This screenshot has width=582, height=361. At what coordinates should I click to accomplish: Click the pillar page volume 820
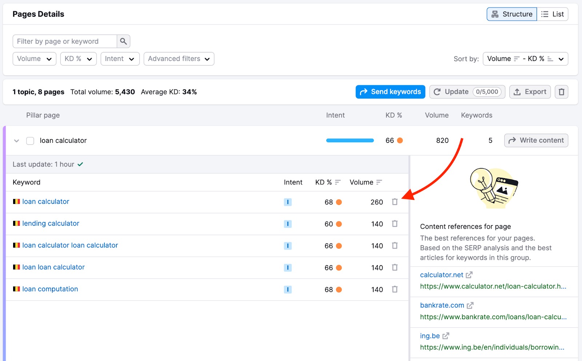(x=442, y=140)
